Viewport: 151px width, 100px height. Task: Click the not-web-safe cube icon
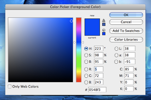pyautogui.click(x=104, y=30)
